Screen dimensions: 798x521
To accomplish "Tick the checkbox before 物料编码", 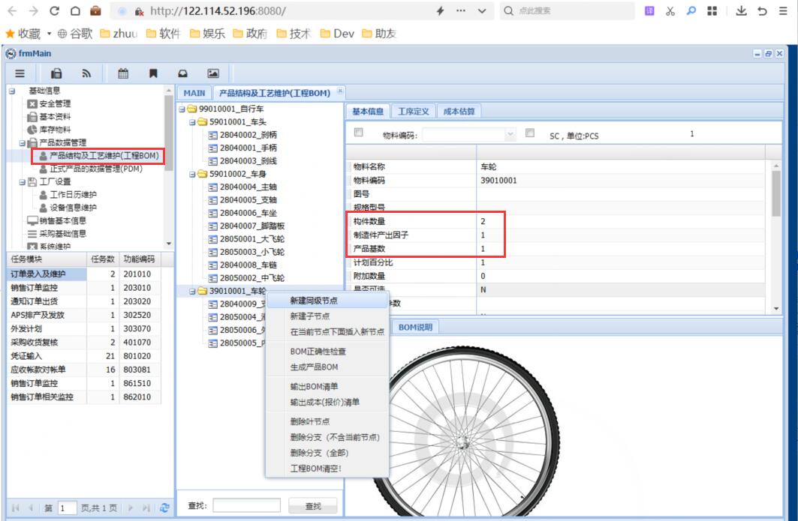I will point(358,132).
